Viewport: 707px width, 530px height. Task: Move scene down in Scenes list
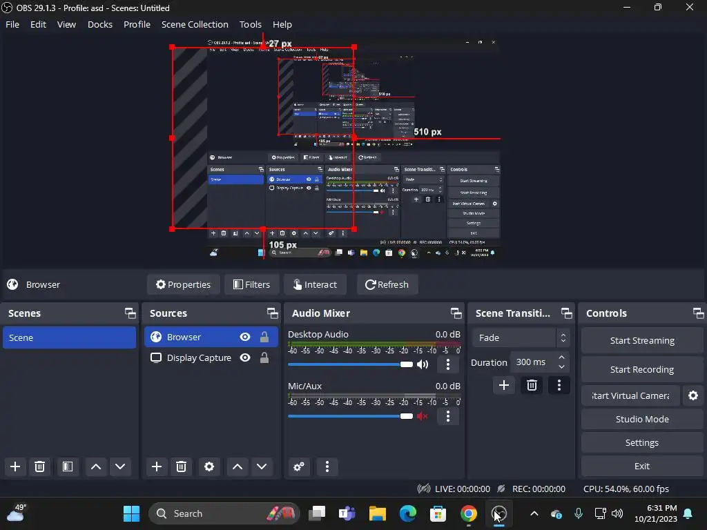pos(120,467)
